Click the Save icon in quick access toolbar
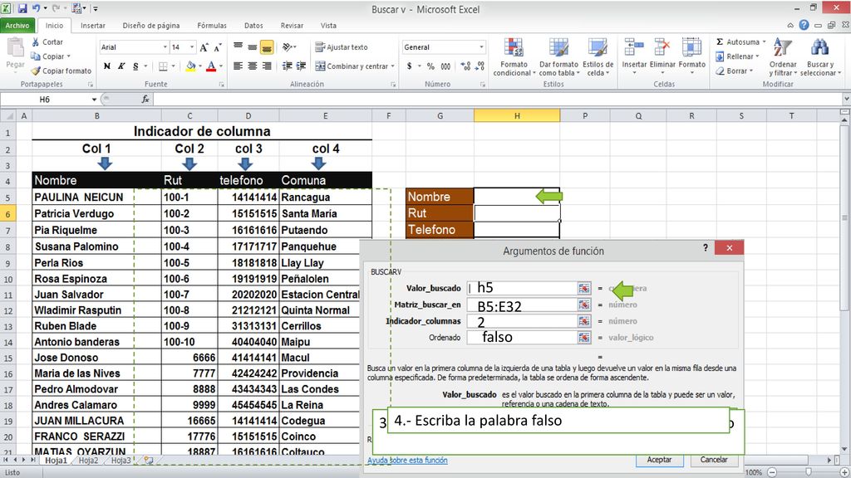Screen dimensions: 851x478 (x=22, y=8)
